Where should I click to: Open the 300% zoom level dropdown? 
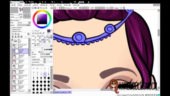[x=80, y=8]
